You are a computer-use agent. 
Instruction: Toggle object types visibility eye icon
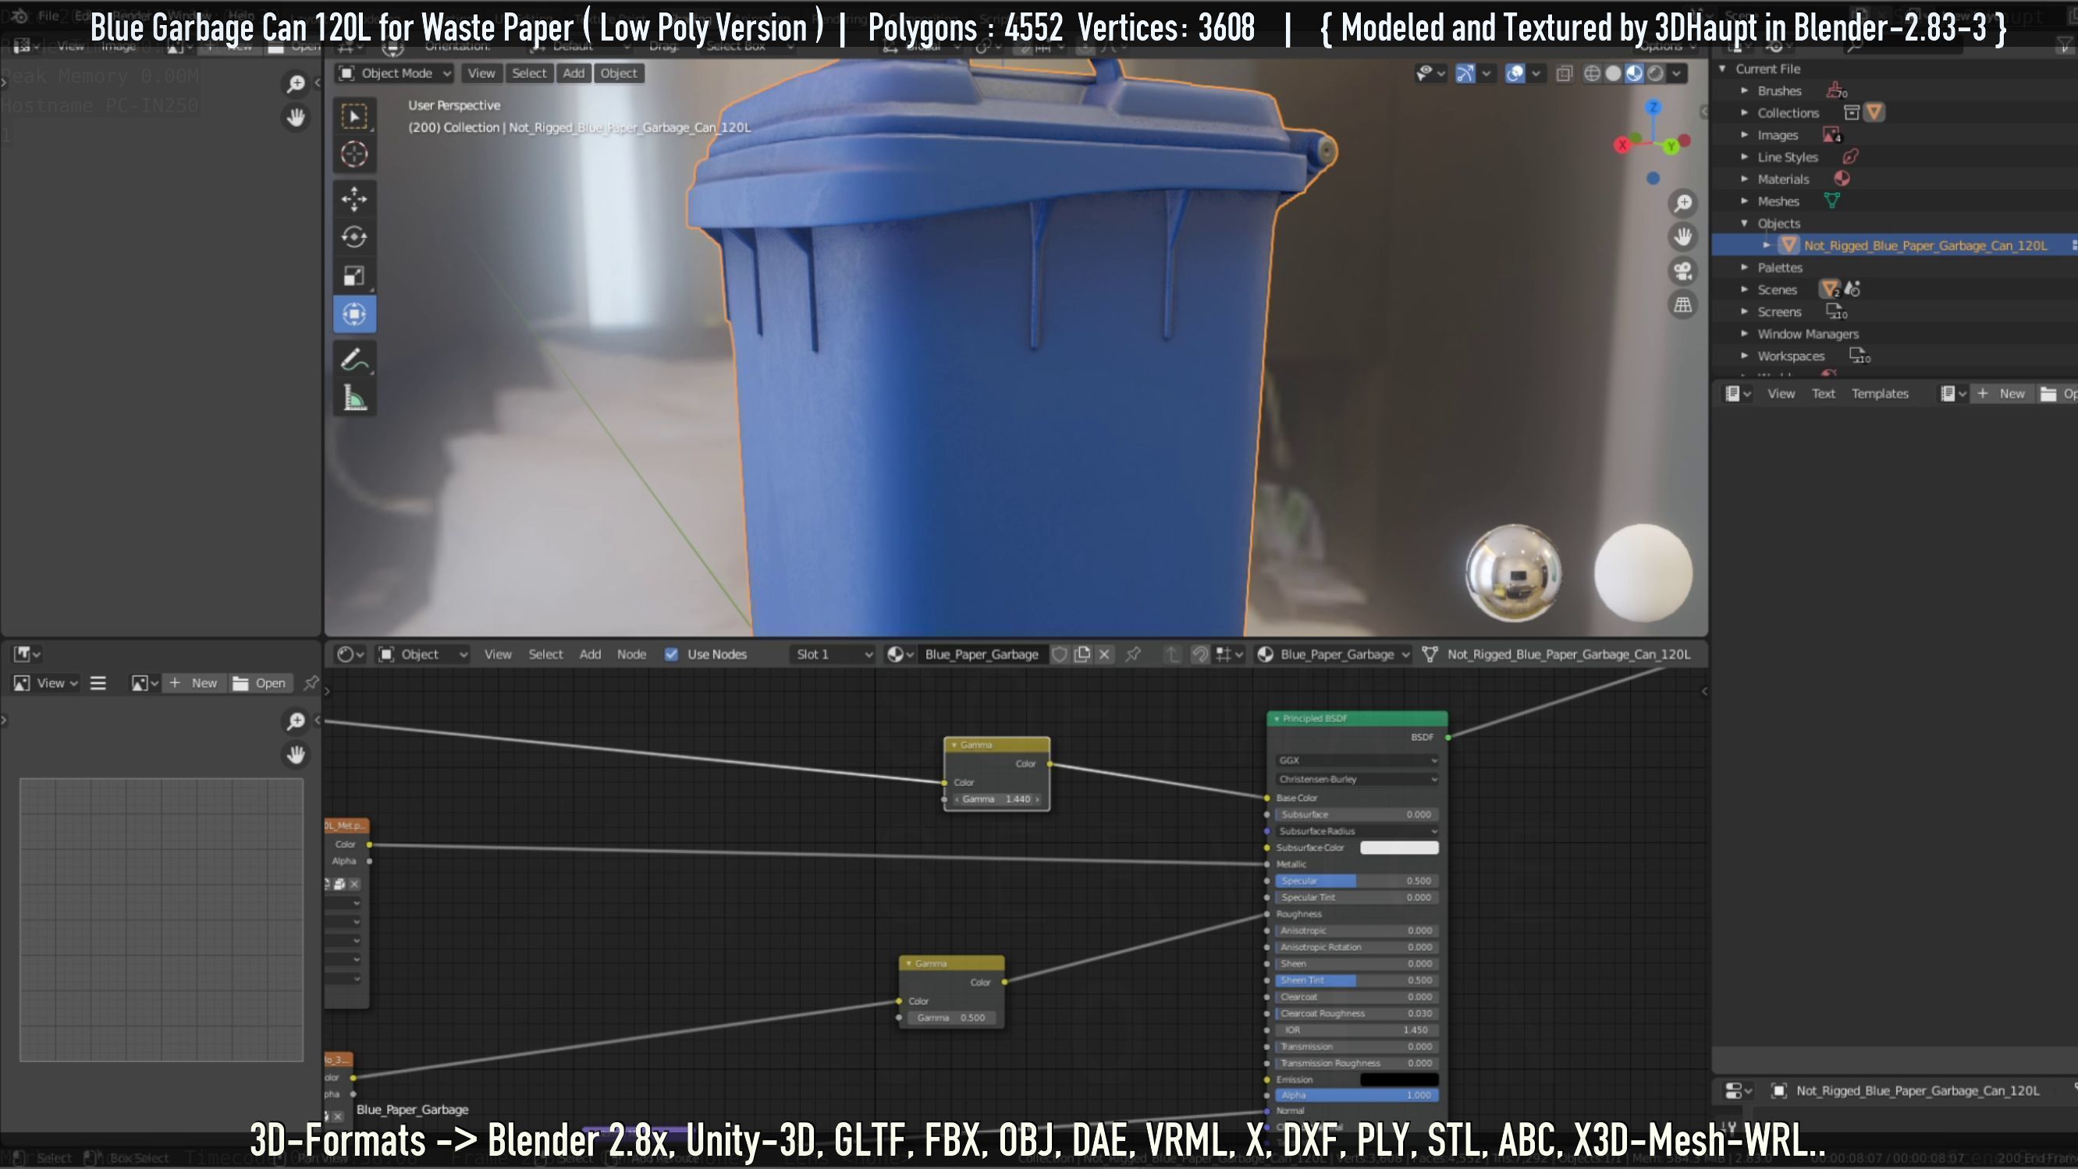tap(1430, 73)
